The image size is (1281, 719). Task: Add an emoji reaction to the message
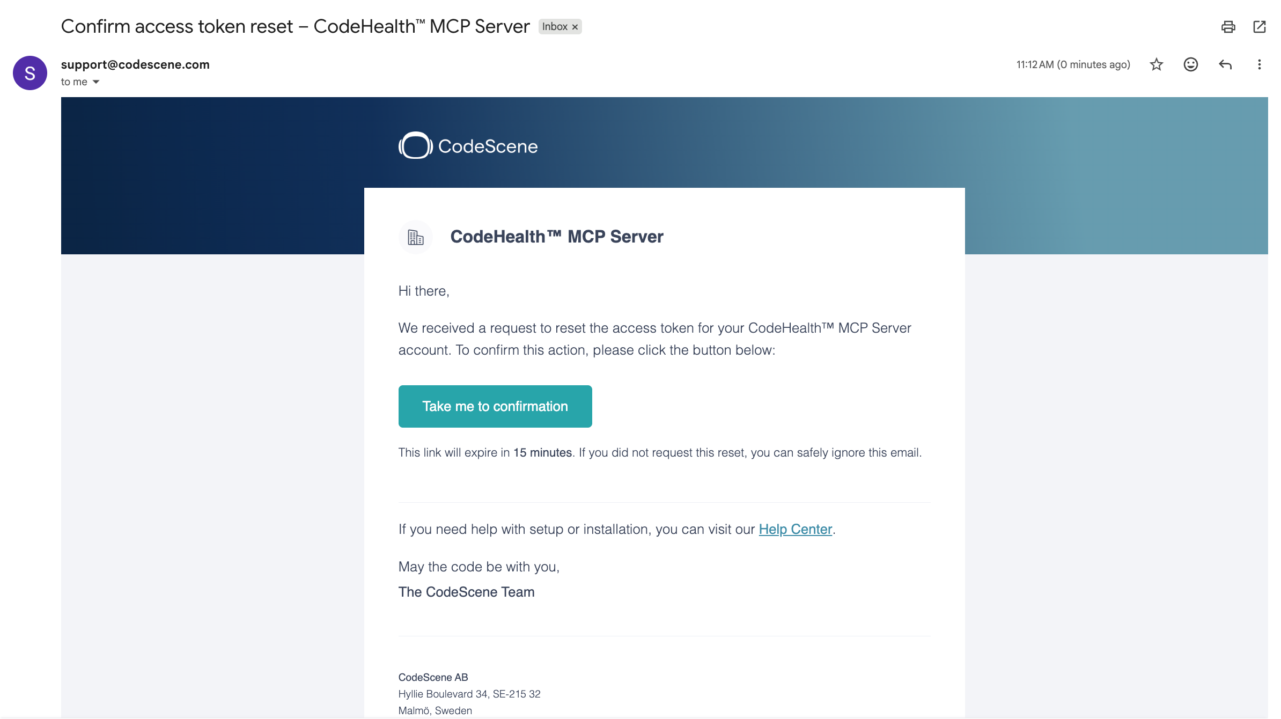pos(1190,65)
